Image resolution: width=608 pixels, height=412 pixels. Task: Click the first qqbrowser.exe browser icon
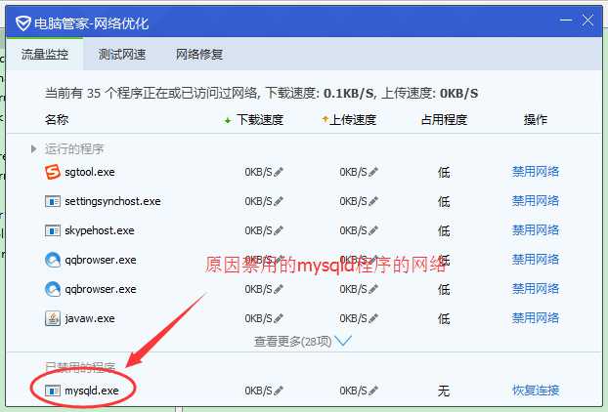[53, 260]
